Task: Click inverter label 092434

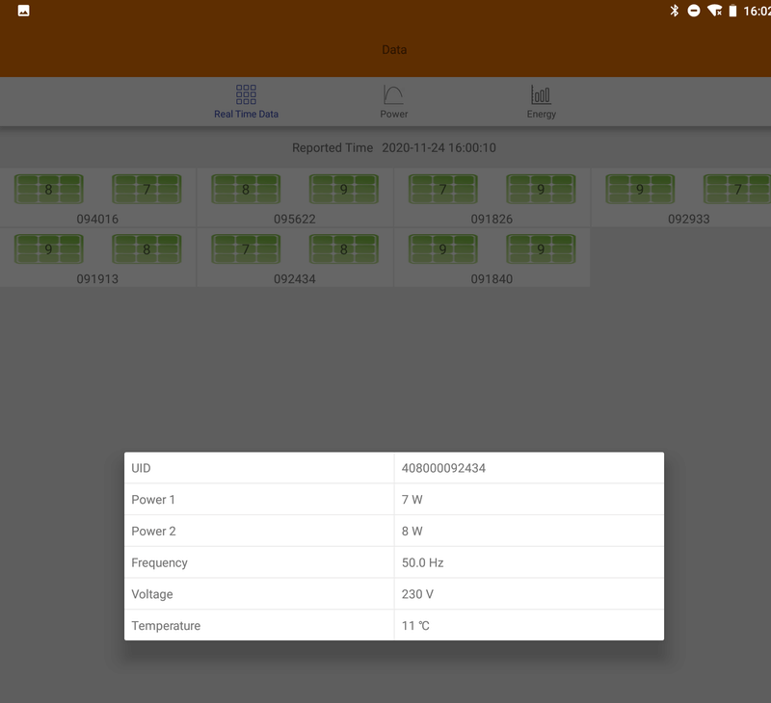Action: (x=295, y=279)
